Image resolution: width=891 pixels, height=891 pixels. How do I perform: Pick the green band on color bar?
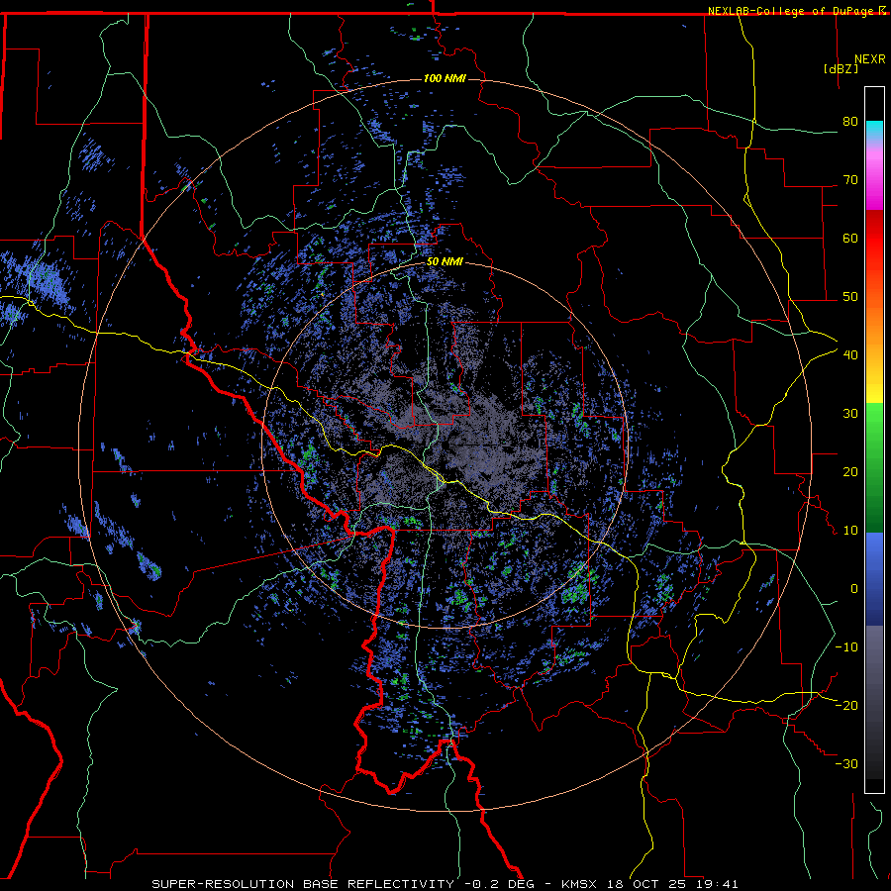coord(874,467)
